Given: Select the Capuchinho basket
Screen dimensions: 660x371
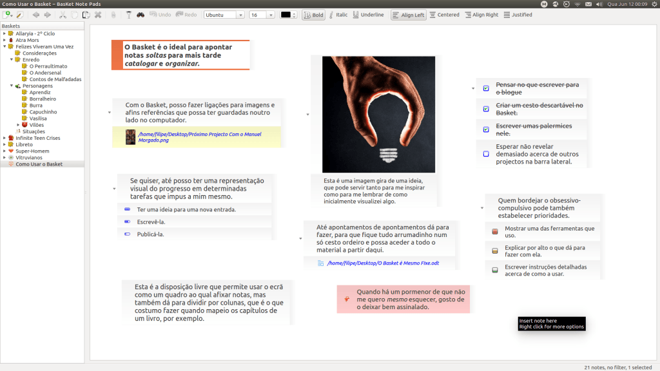Looking at the screenshot, I should click(x=43, y=112).
